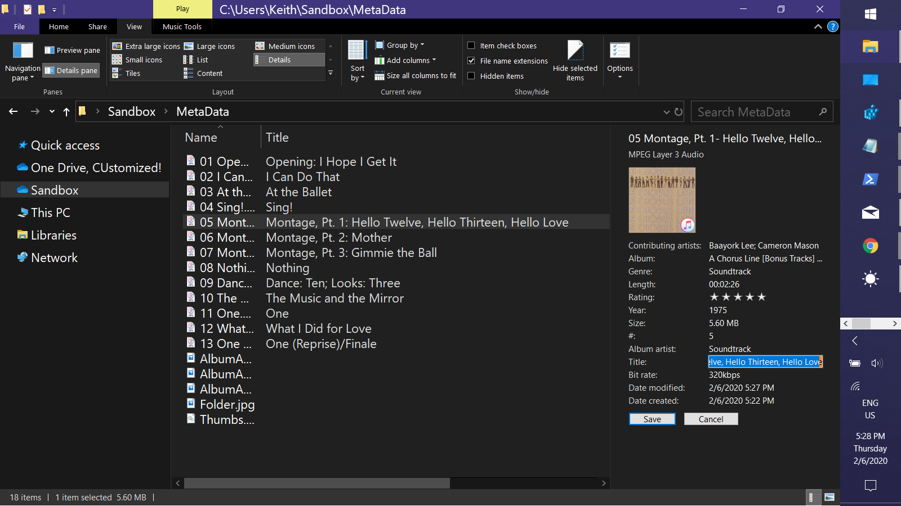Click the horizontal scrollbar in file list
901x506 pixels.
[x=317, y=483]
